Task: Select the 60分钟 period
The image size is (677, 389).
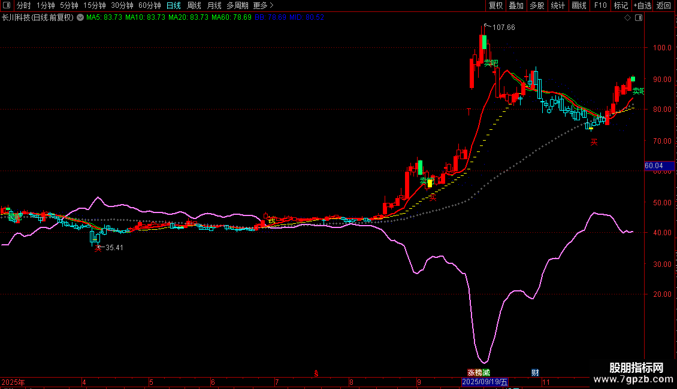Action: (x=150, y=5)
